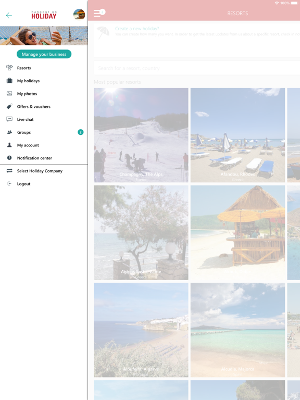Tap the hamburger menu icon with badge
The image size is (300, 400).
point(99,12)
